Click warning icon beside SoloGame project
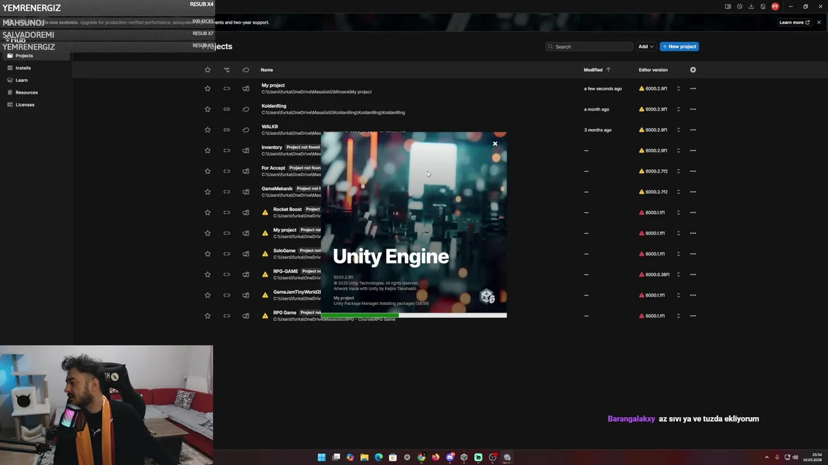 [265, 254]
